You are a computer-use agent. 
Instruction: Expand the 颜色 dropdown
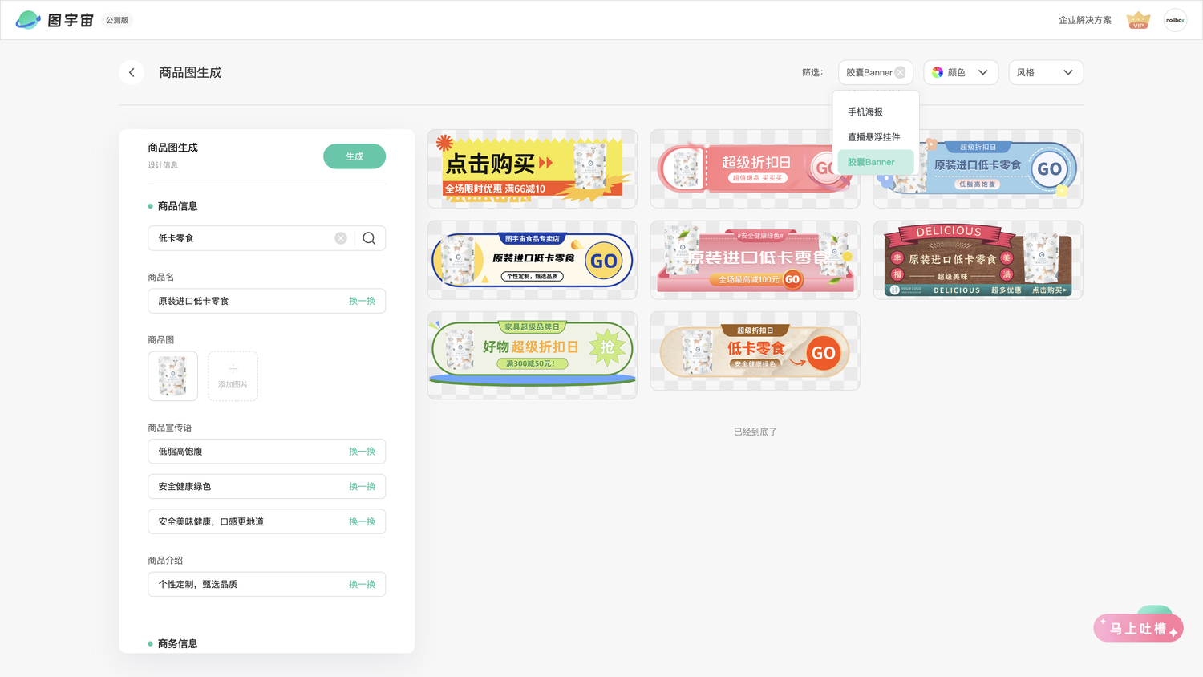coord(961,72)
